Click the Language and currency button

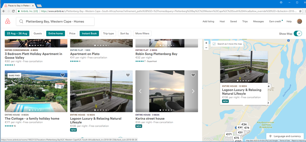coord(285,136)
